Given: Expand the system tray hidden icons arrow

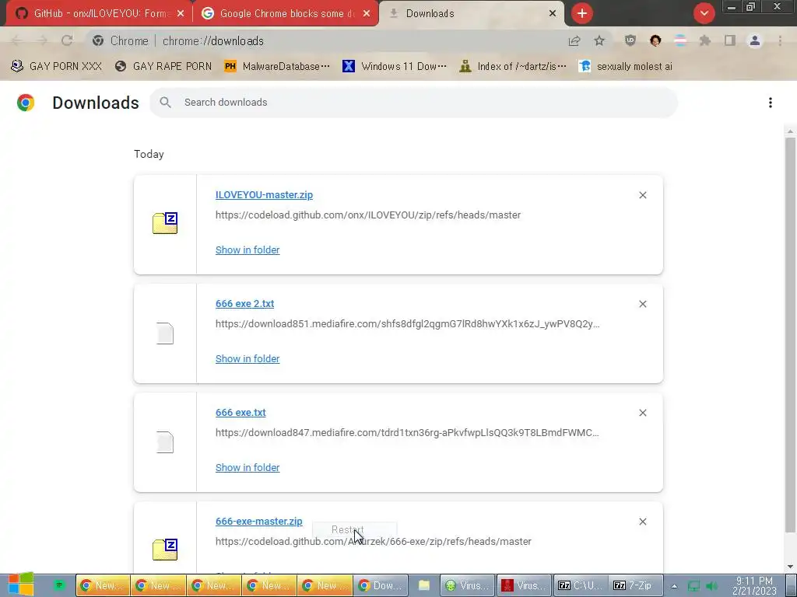Looking at the screenshot, I should [x=674, y=586].
